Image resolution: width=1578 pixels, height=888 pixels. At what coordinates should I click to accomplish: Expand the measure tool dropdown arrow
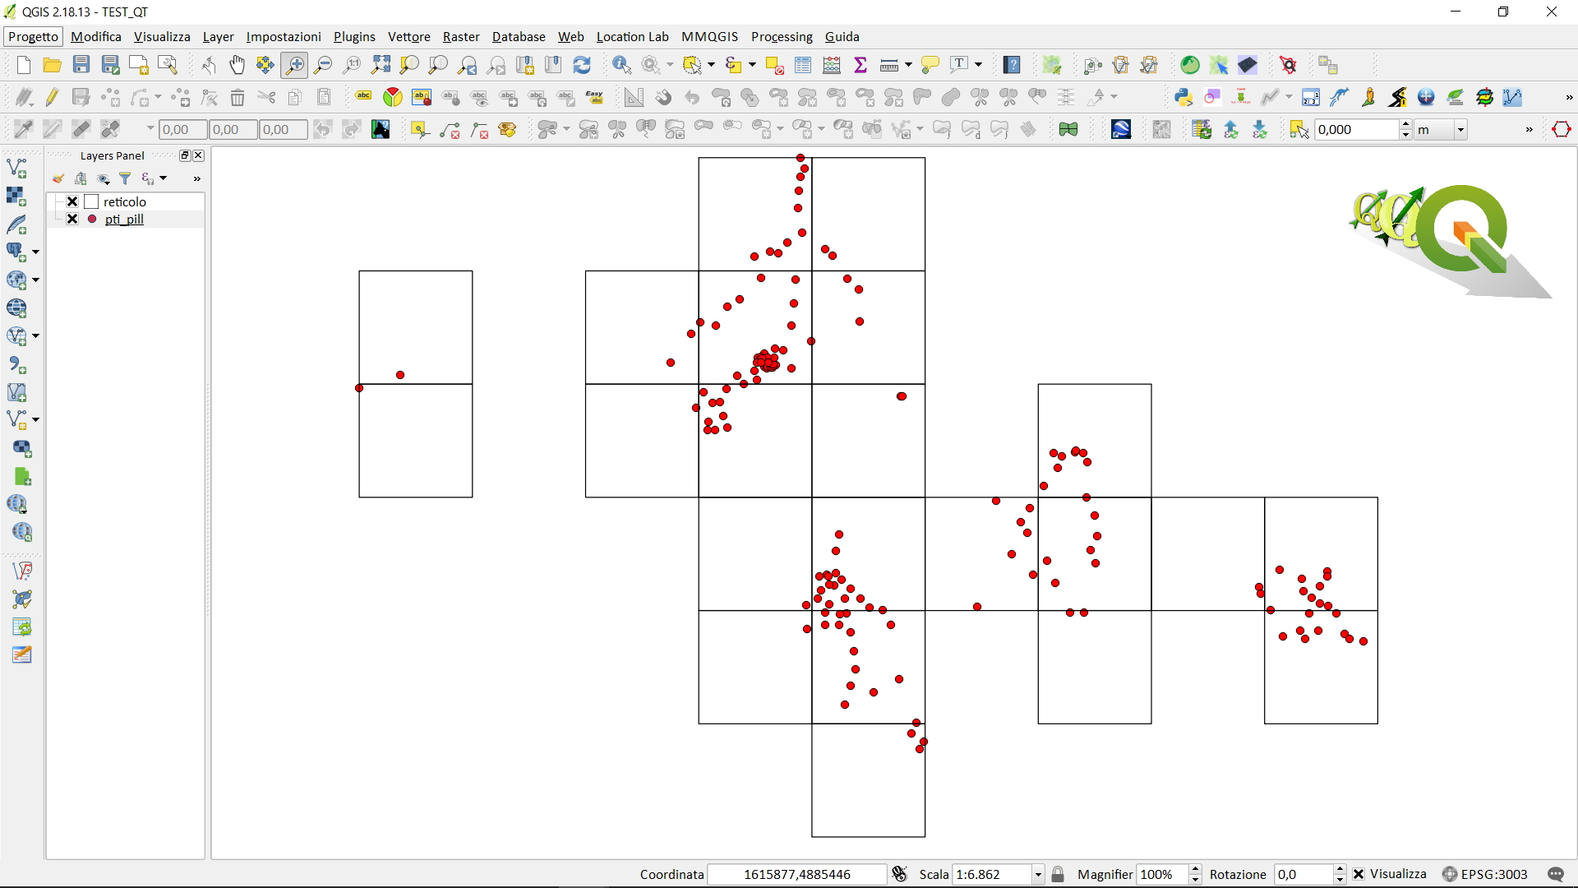pos(908,65)
